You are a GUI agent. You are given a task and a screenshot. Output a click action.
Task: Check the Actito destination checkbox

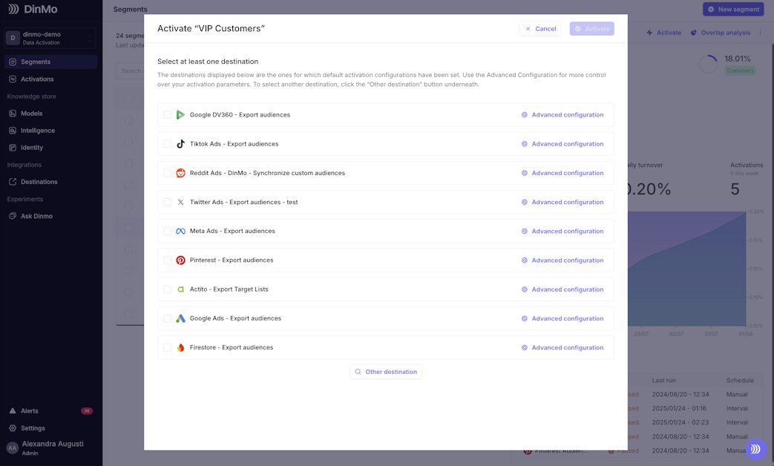tap(167, 289)
